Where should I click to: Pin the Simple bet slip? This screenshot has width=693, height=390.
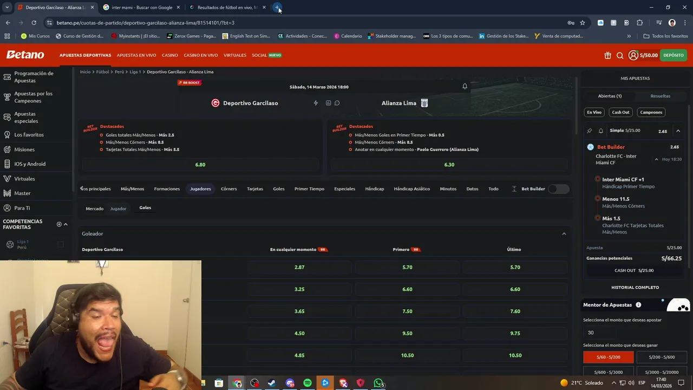[x=590, y=131]
